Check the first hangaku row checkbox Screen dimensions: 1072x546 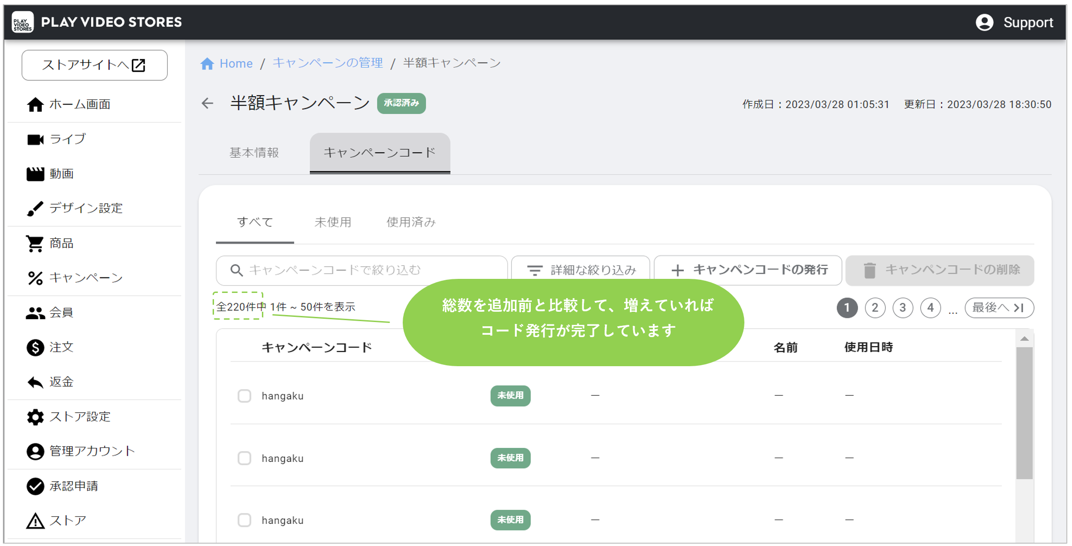click(244, 396)
